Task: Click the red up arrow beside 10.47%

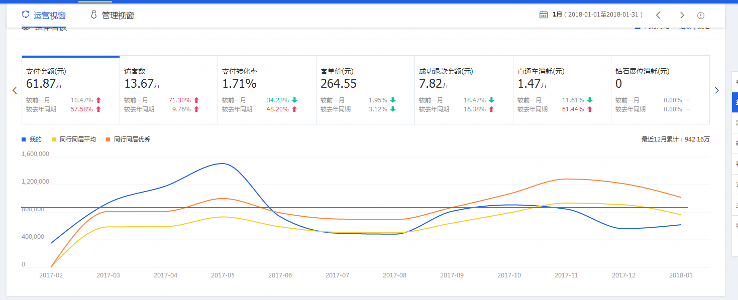Action: coord(98,100)
